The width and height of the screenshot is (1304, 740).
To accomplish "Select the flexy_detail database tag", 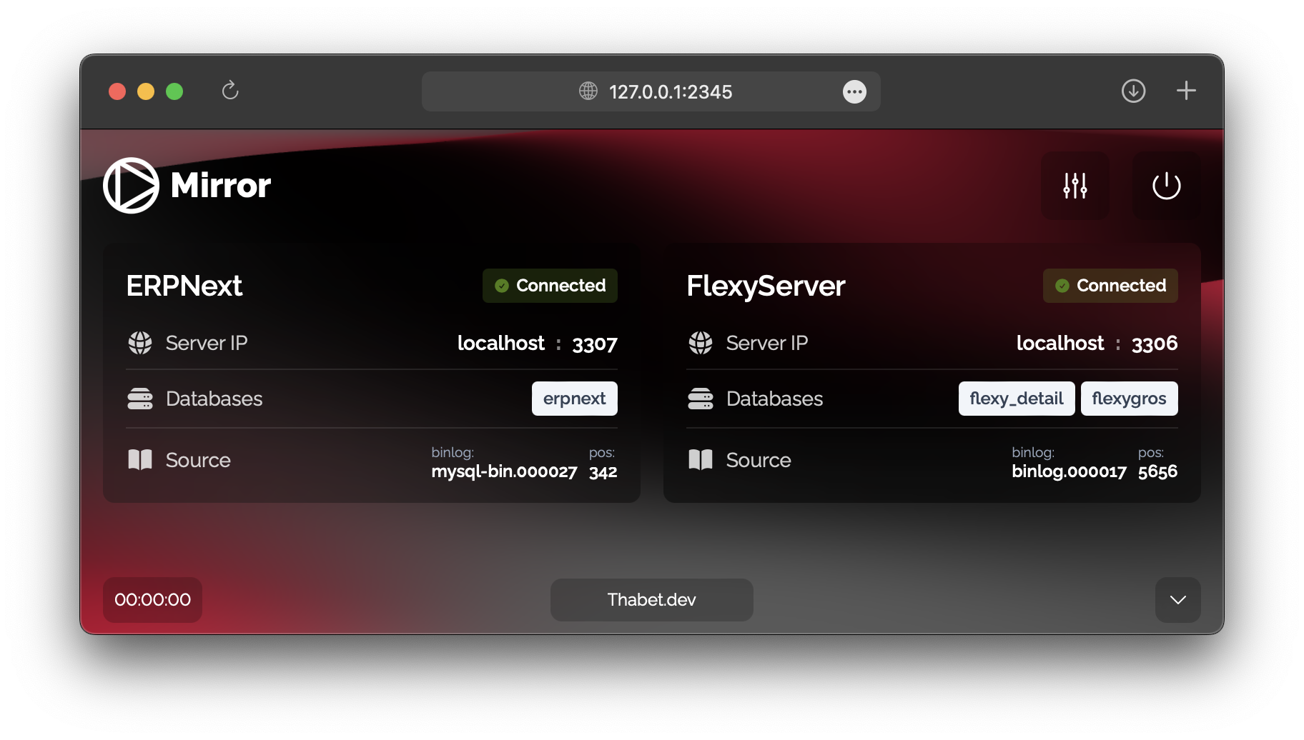I will coord(1016,399).
